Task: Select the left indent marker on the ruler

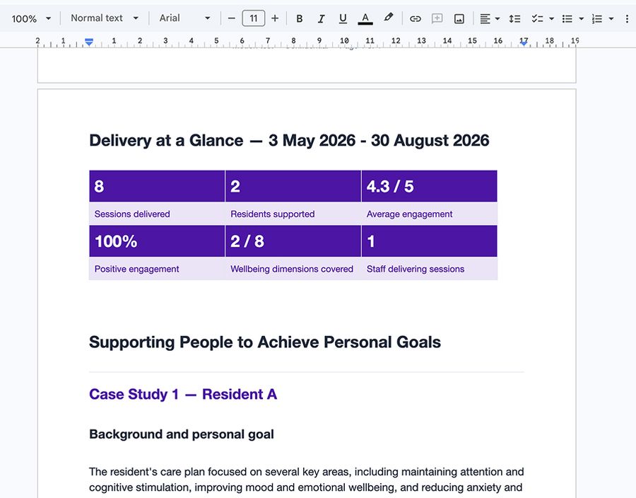Action: 89,42
